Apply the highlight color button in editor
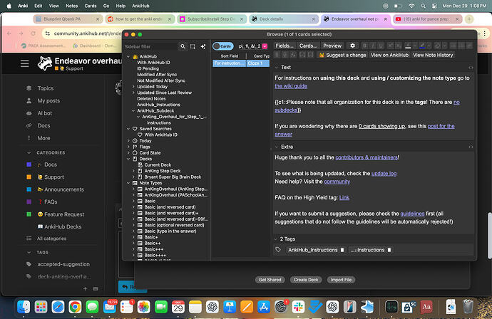This screenshot has width=492, height=319. (x=422, y=46)
